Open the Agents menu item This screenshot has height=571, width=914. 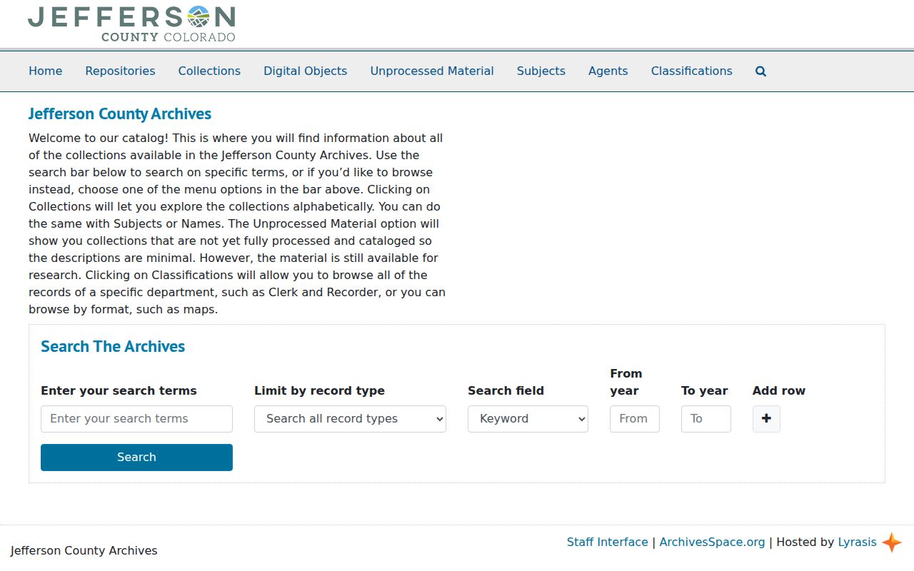608,71
